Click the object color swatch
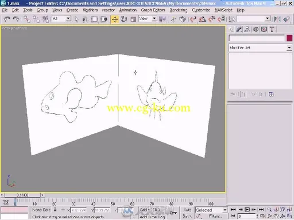 [289, 38]
